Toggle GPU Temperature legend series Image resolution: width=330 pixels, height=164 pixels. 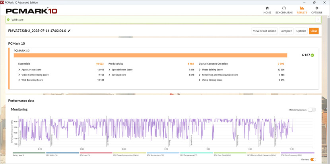tap(163, 154)
